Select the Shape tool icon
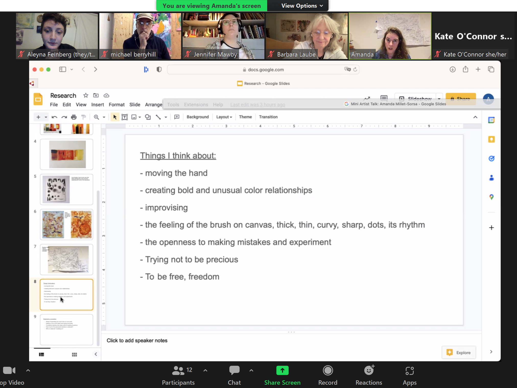This screenshot has height=388, width=517. [148, 117]
